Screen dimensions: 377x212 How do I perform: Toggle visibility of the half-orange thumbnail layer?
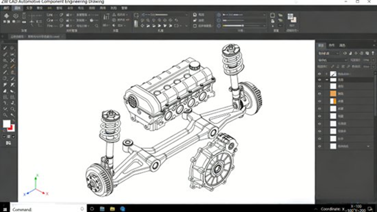(320, 101)
